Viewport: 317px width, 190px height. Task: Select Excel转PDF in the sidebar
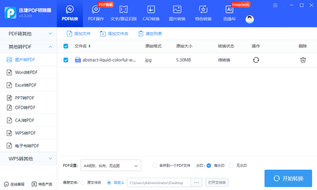25,85
